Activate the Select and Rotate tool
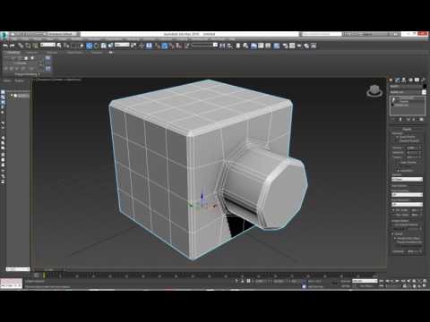 point(96,46)
